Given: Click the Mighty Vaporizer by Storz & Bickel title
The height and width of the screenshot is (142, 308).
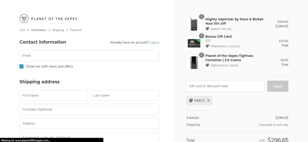Looking at the screenshot, I should (x=234, y=21).
